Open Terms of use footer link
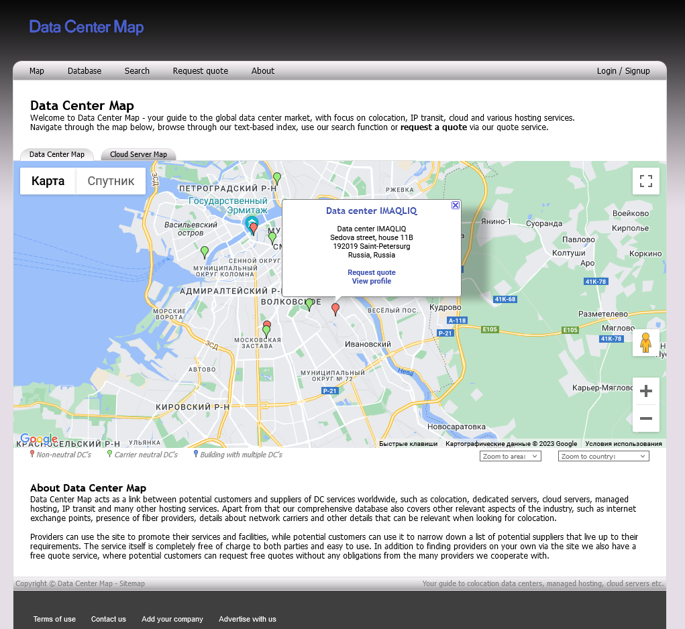Viewport: 685px width, 629px height. [54, 619]
